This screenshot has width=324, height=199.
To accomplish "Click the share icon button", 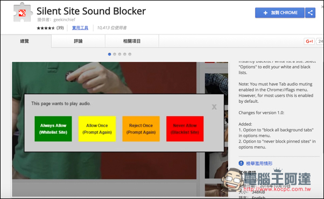I will (310, 12).
